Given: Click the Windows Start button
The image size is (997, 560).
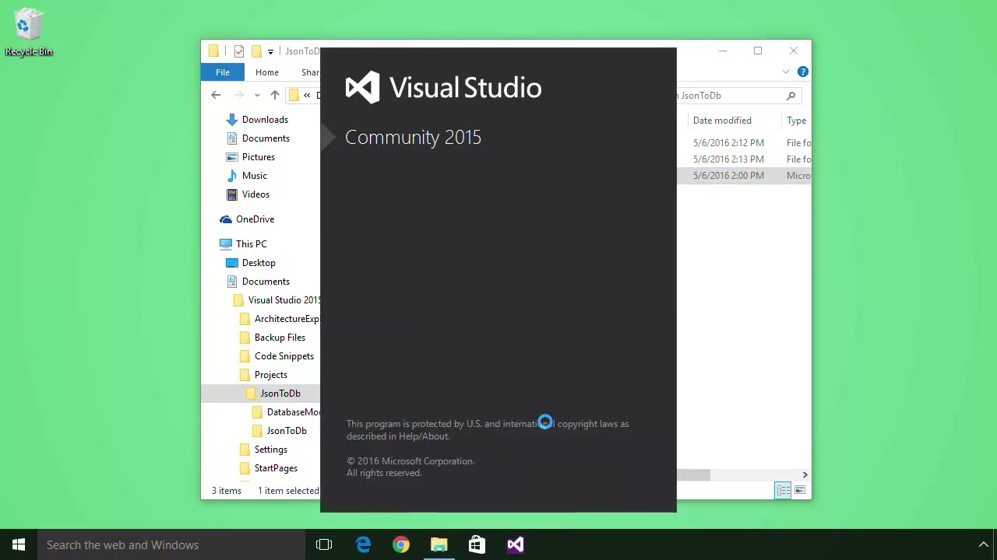Looking at the screenshot, I should (x=19, y=544).
